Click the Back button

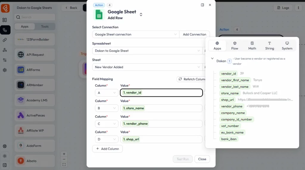coord(71,8)
